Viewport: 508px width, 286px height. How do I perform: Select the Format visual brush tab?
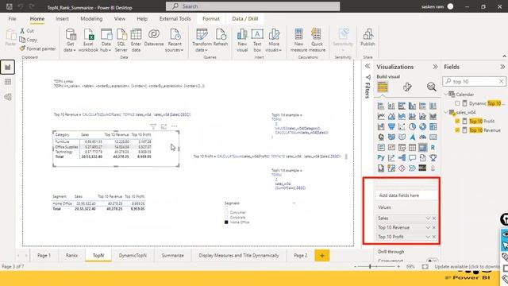tap(407, 87)
